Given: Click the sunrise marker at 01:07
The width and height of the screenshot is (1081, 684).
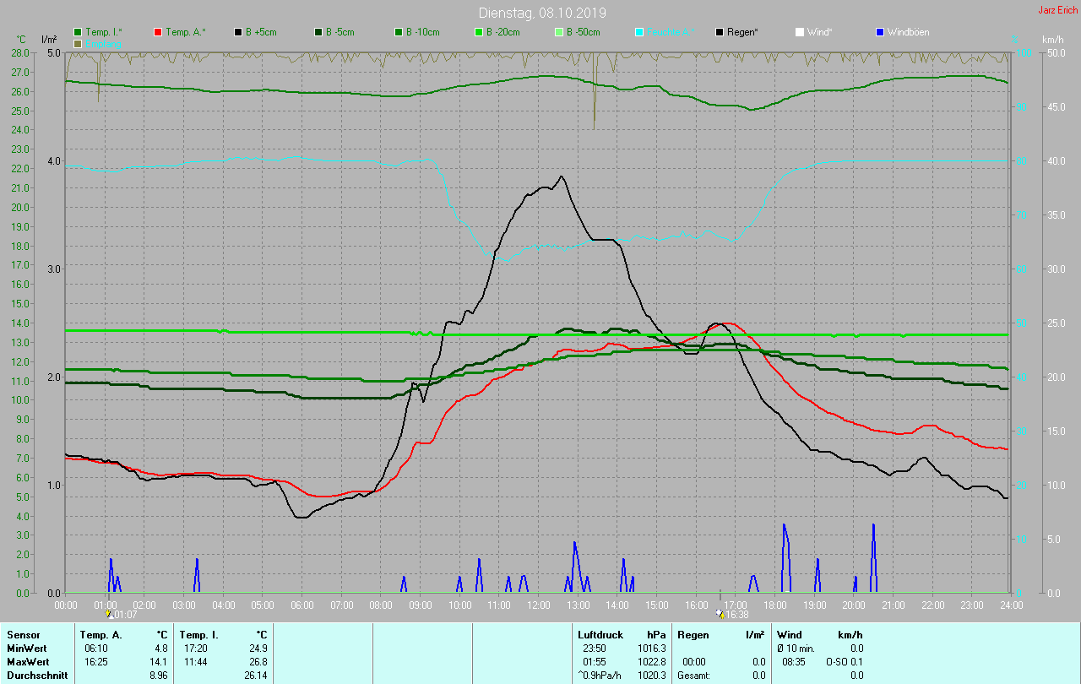Looking at the screenshot, I should [109, 614].
